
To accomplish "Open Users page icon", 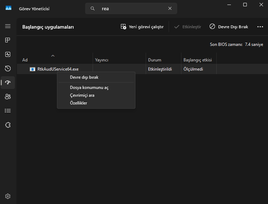I will point(8,97).
